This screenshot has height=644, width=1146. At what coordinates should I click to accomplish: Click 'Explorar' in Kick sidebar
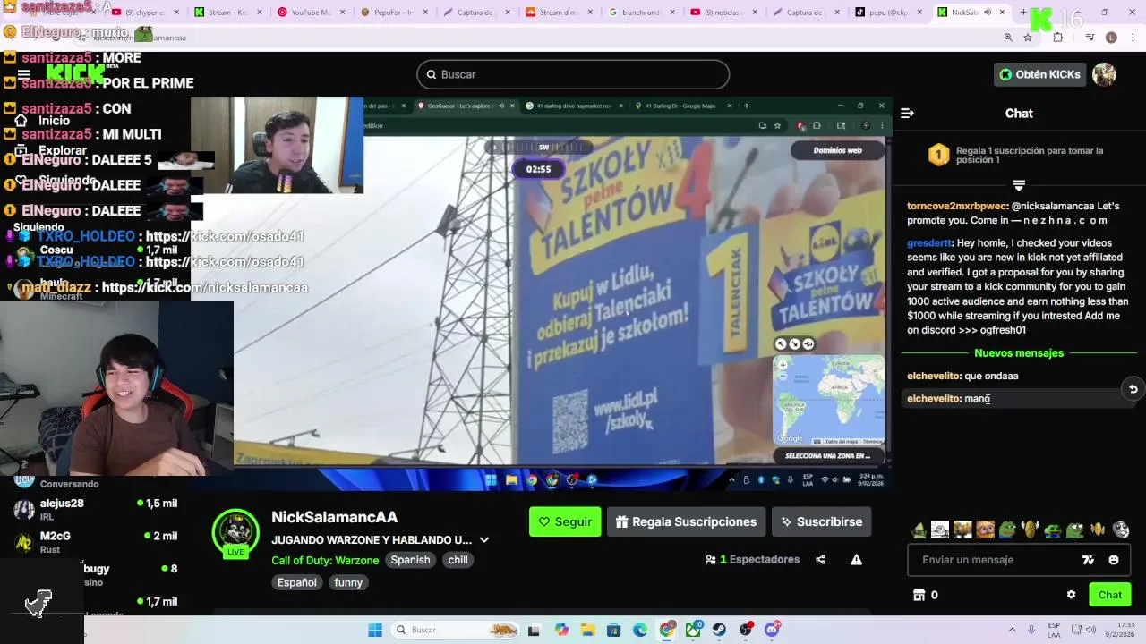coord(52,150)
